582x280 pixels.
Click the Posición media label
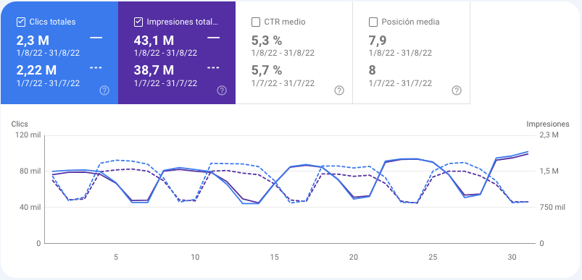point(410,22)
